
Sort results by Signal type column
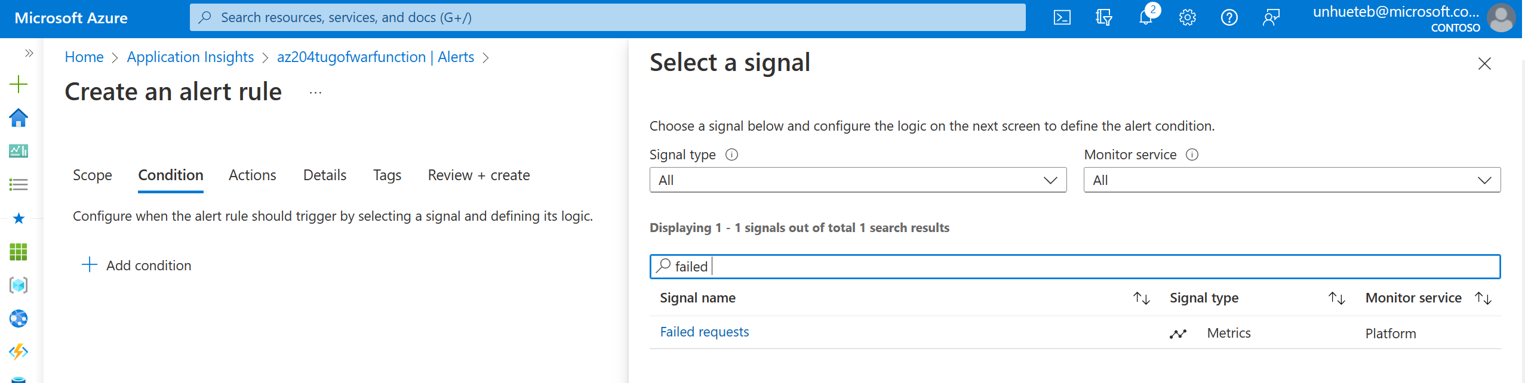[x=1337, y=298]
